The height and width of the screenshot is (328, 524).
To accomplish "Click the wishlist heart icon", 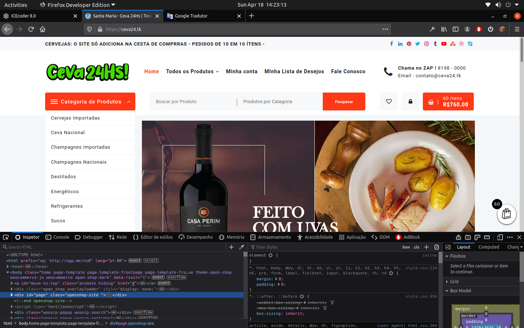I will pos(389,101).
